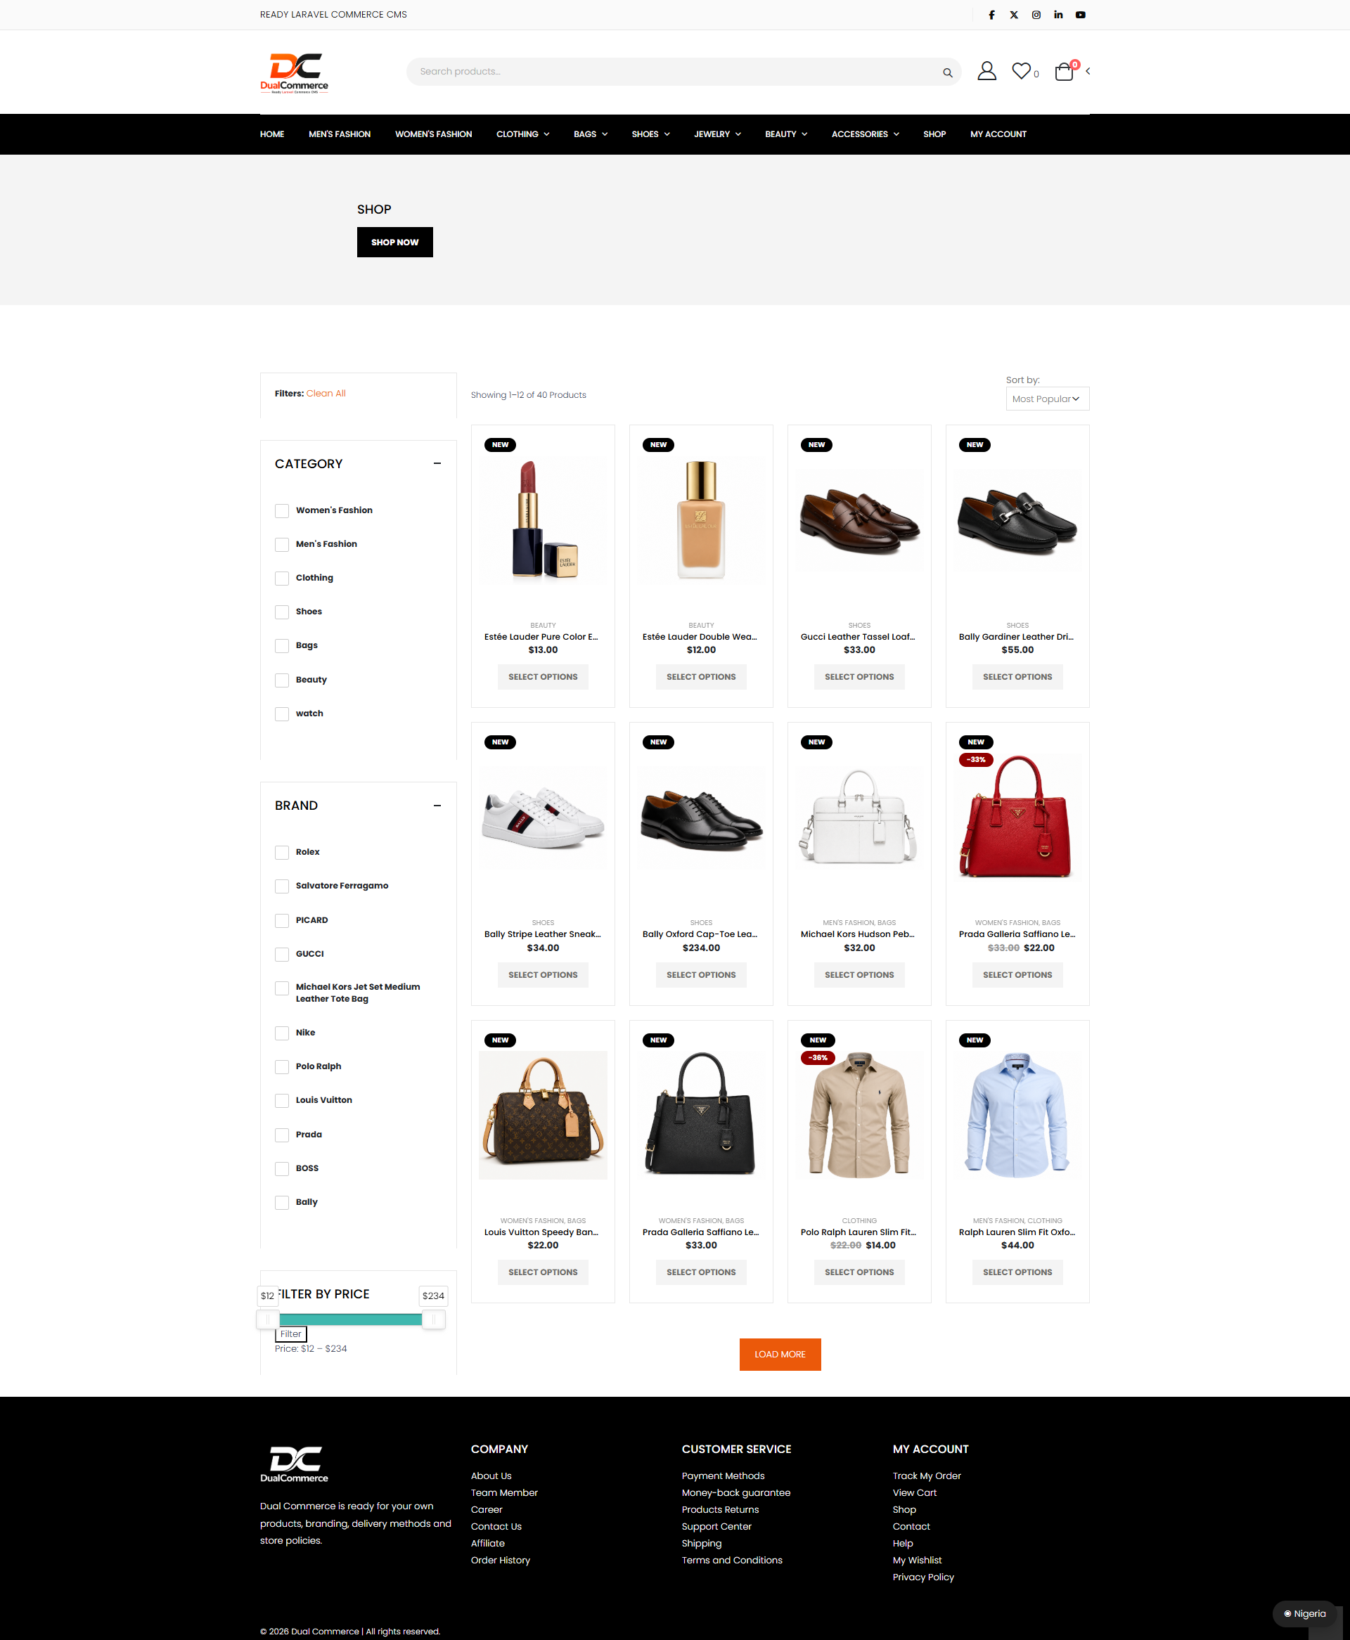The image size is (1350, 1640).
Task: Open the YouTube social icon
Action: [1080, 15]
